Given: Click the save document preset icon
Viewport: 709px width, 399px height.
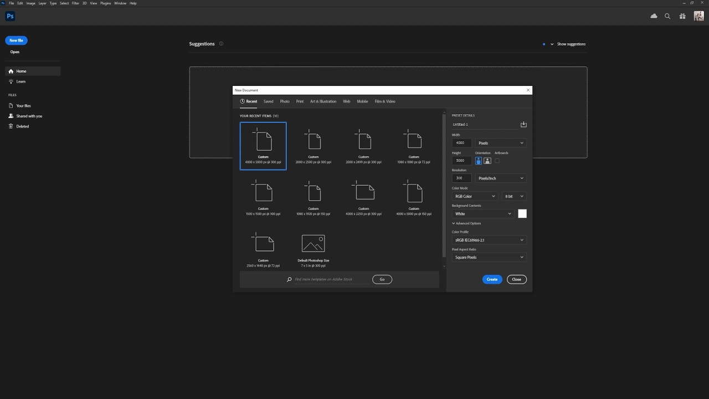Looking at the screenshot, I should tap(523, 125).
